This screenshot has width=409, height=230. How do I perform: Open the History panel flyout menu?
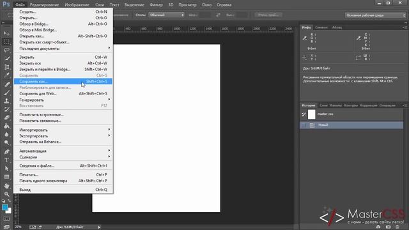pos(405,105)
